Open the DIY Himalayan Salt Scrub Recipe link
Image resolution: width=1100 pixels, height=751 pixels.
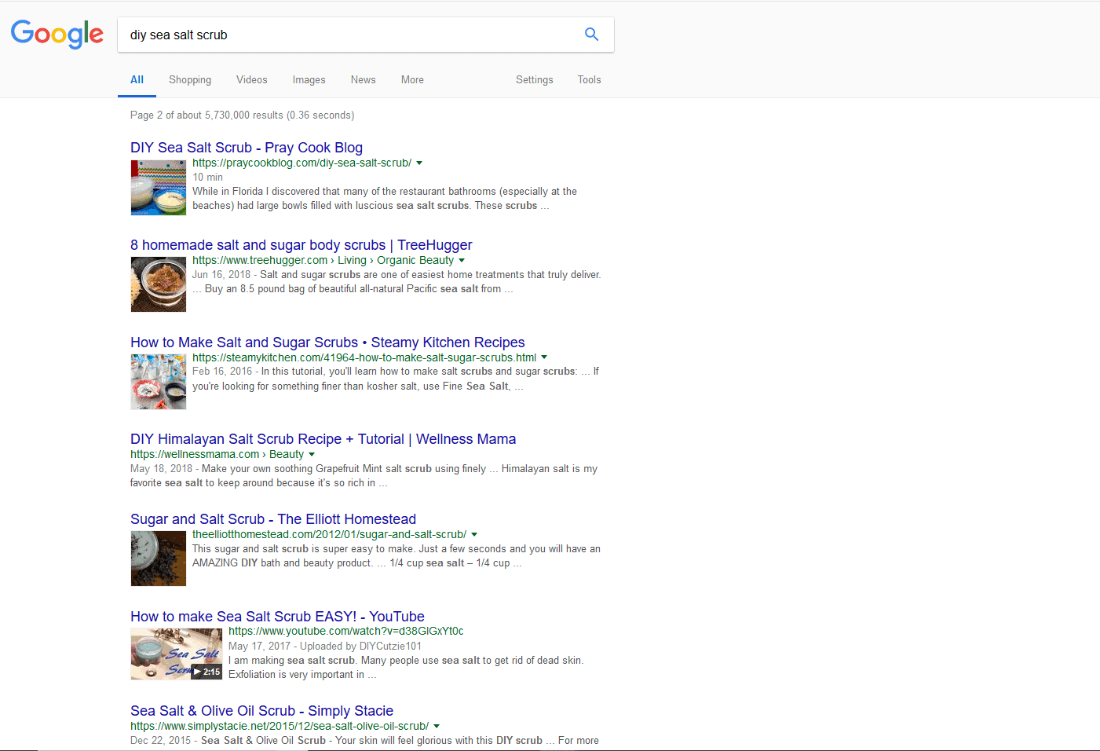click(323, 439)
